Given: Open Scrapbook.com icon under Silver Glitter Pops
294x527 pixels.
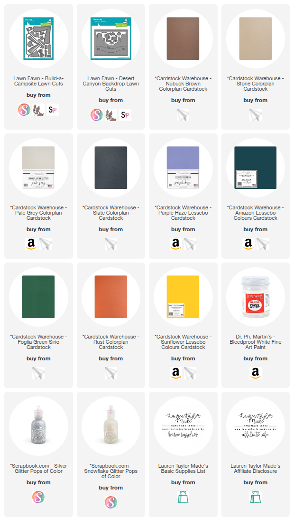Looking at the screenshot, I should [38, 497].
